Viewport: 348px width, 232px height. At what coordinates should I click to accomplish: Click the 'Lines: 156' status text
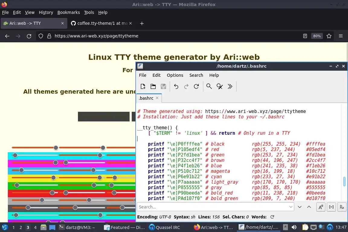(209, 217)
